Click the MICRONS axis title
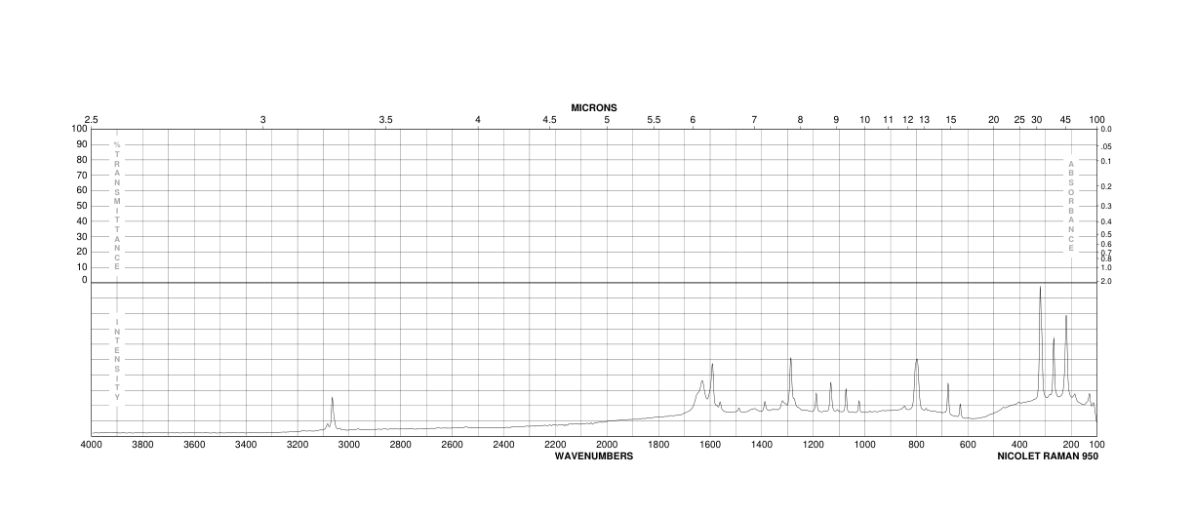 click(594, 108)
